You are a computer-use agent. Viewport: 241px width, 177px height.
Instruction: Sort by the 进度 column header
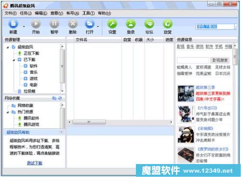(x=169, y=40)
